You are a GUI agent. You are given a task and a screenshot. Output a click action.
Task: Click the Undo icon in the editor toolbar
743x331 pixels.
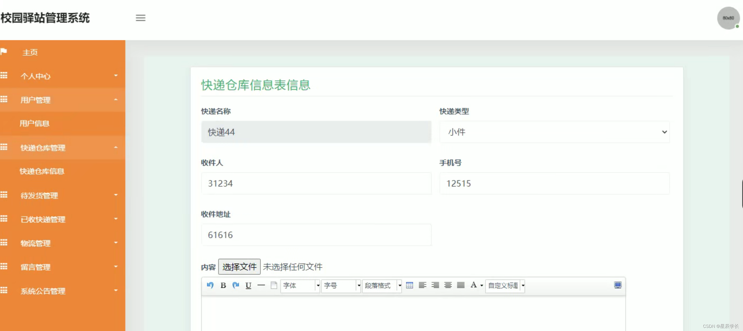(210, 285)
